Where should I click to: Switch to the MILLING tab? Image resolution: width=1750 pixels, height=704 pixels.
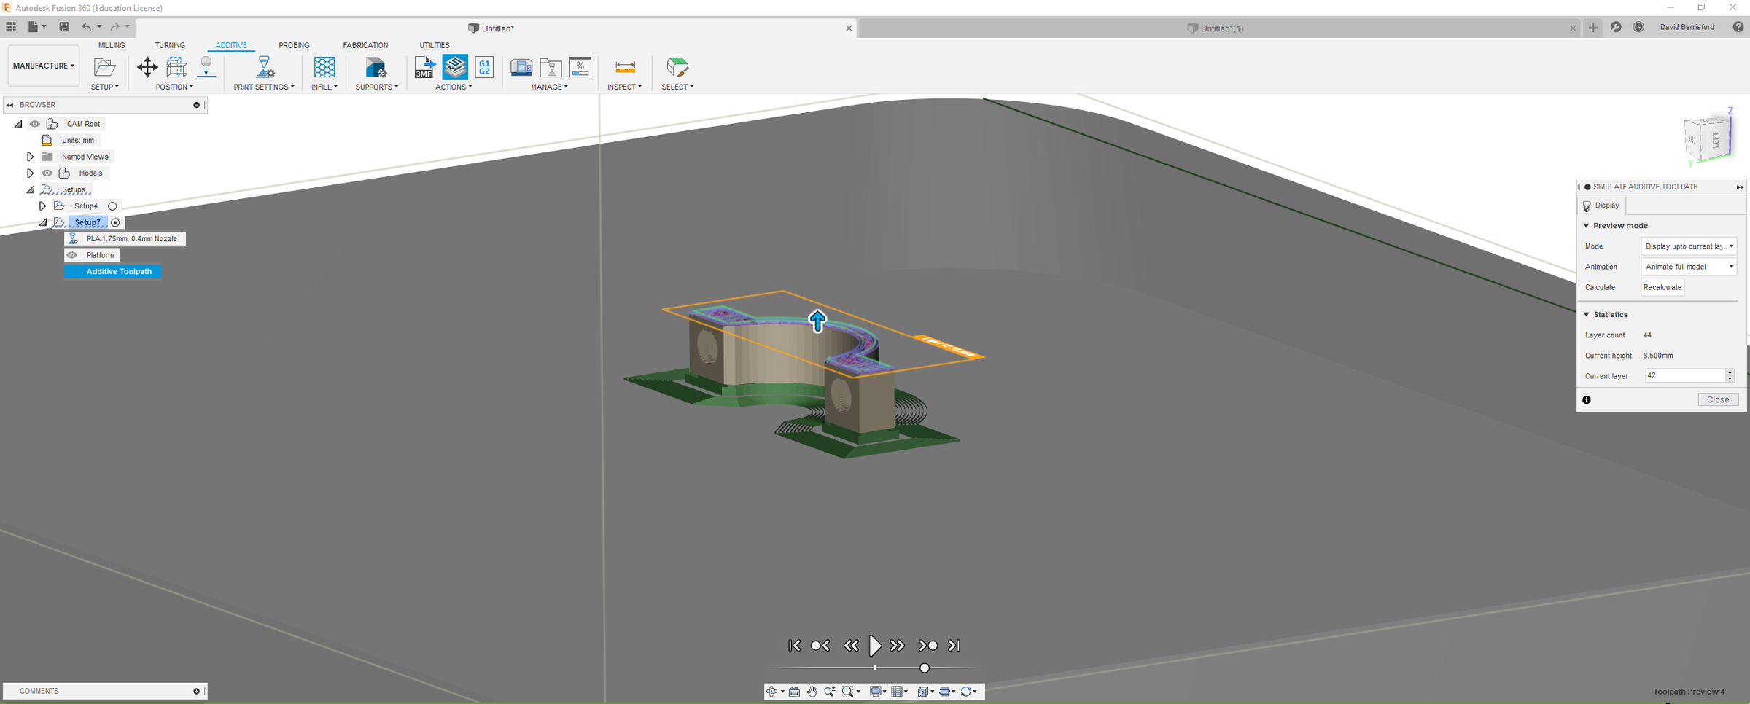[111, 44]
